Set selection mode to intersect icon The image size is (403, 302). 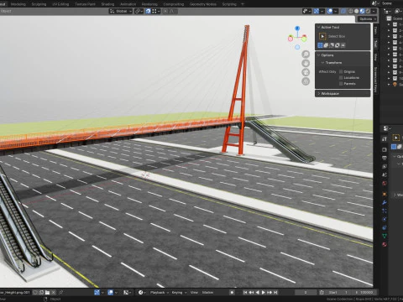coord(343,45)
